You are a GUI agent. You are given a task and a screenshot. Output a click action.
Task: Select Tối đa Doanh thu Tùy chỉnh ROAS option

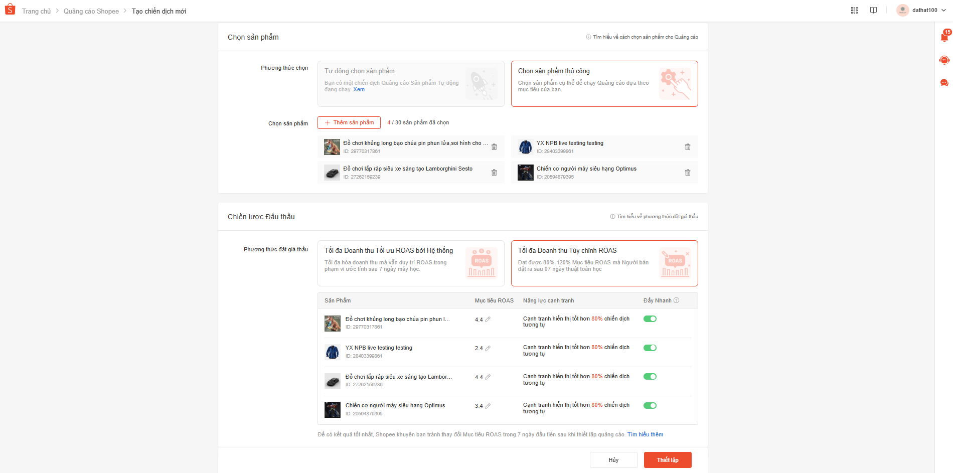coord(604,263)
